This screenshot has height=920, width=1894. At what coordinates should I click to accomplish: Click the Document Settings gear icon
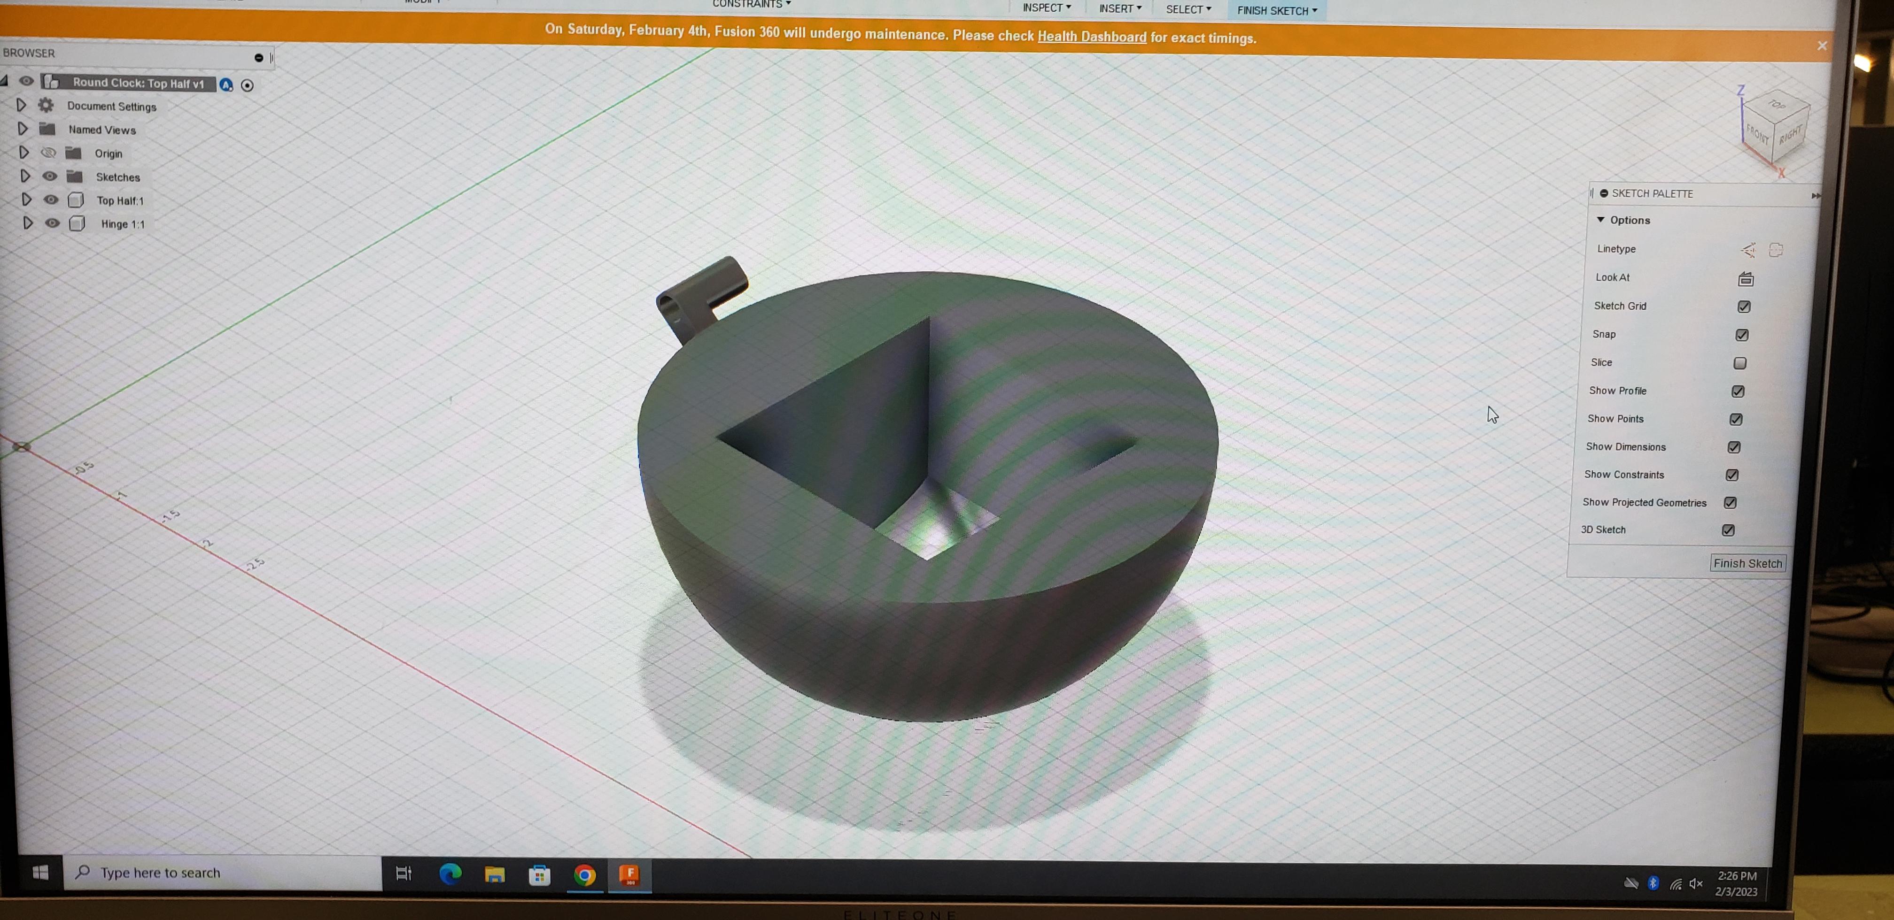coord(47,106)
